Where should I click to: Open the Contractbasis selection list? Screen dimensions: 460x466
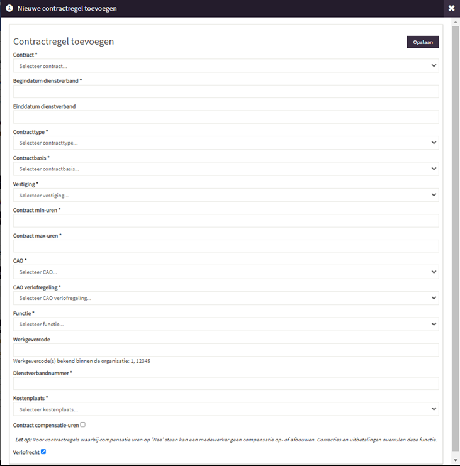(226, 169)
